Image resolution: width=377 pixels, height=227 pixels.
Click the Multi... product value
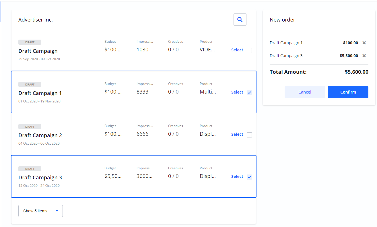click(x=208, y=92)
